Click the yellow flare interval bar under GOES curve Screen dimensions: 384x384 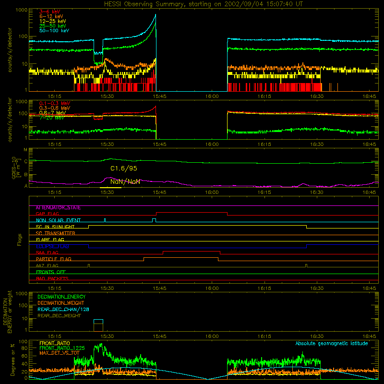(x=110, y=188)
